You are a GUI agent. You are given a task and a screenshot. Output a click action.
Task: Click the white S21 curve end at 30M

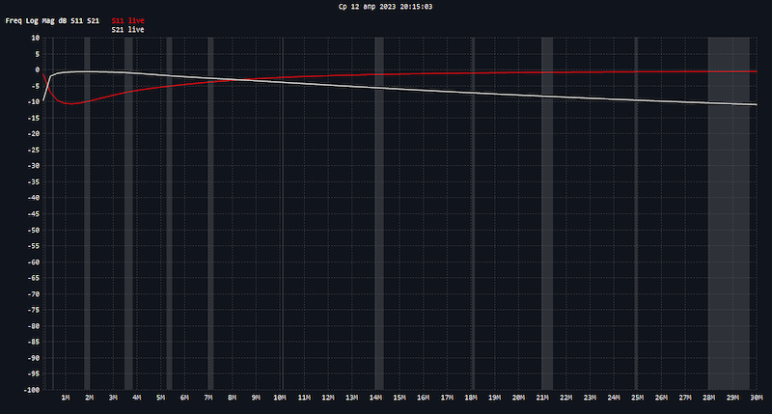(755, 104)
